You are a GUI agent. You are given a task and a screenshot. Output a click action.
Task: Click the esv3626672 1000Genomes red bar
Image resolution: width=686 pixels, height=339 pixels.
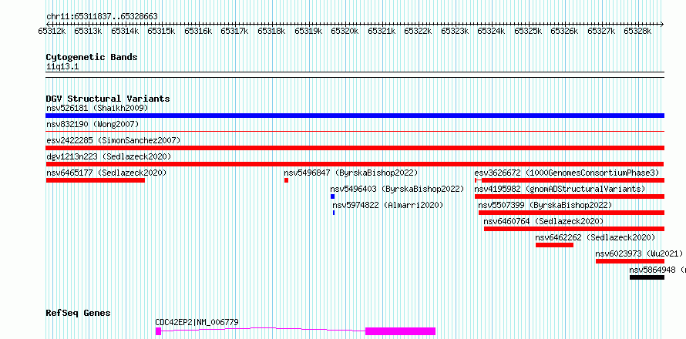[570, 180]
